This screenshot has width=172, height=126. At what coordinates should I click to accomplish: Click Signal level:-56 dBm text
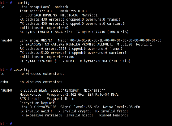point(80,107)
